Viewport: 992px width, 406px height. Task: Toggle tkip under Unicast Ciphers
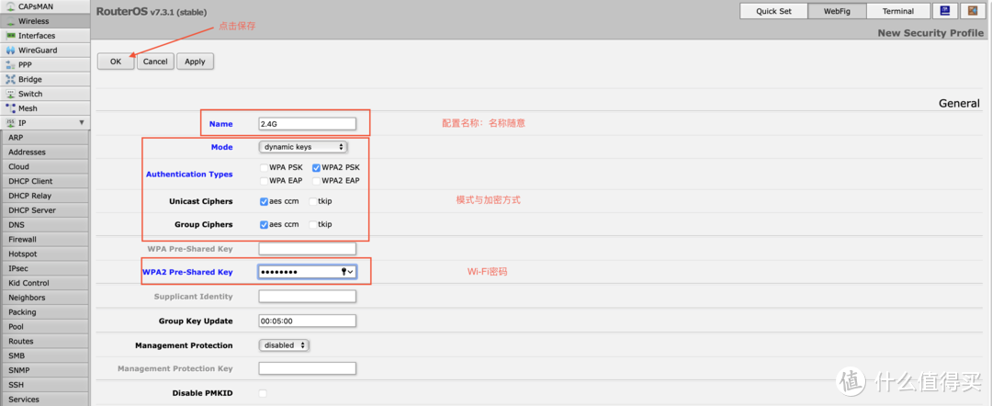(313, 201)
